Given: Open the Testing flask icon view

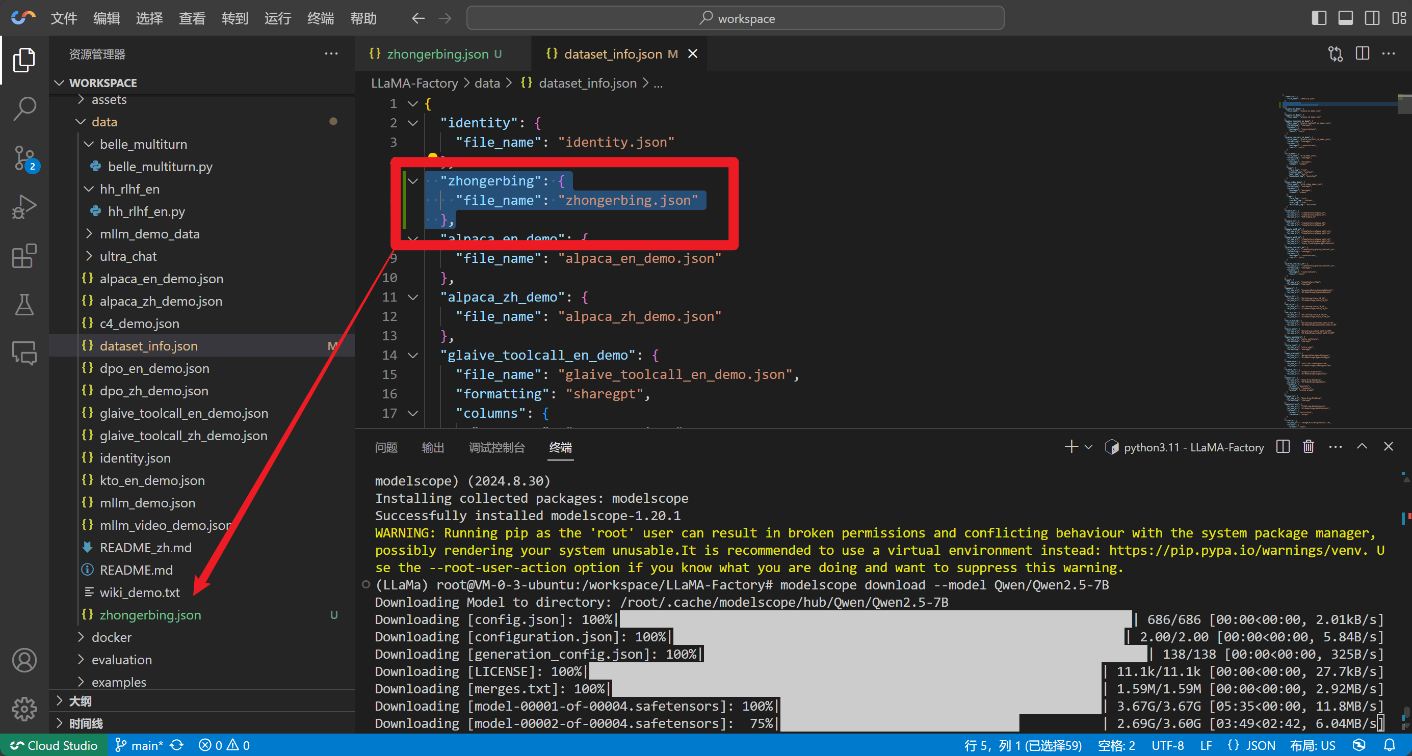Looking at the screenshot, I should tap(24, 305).
